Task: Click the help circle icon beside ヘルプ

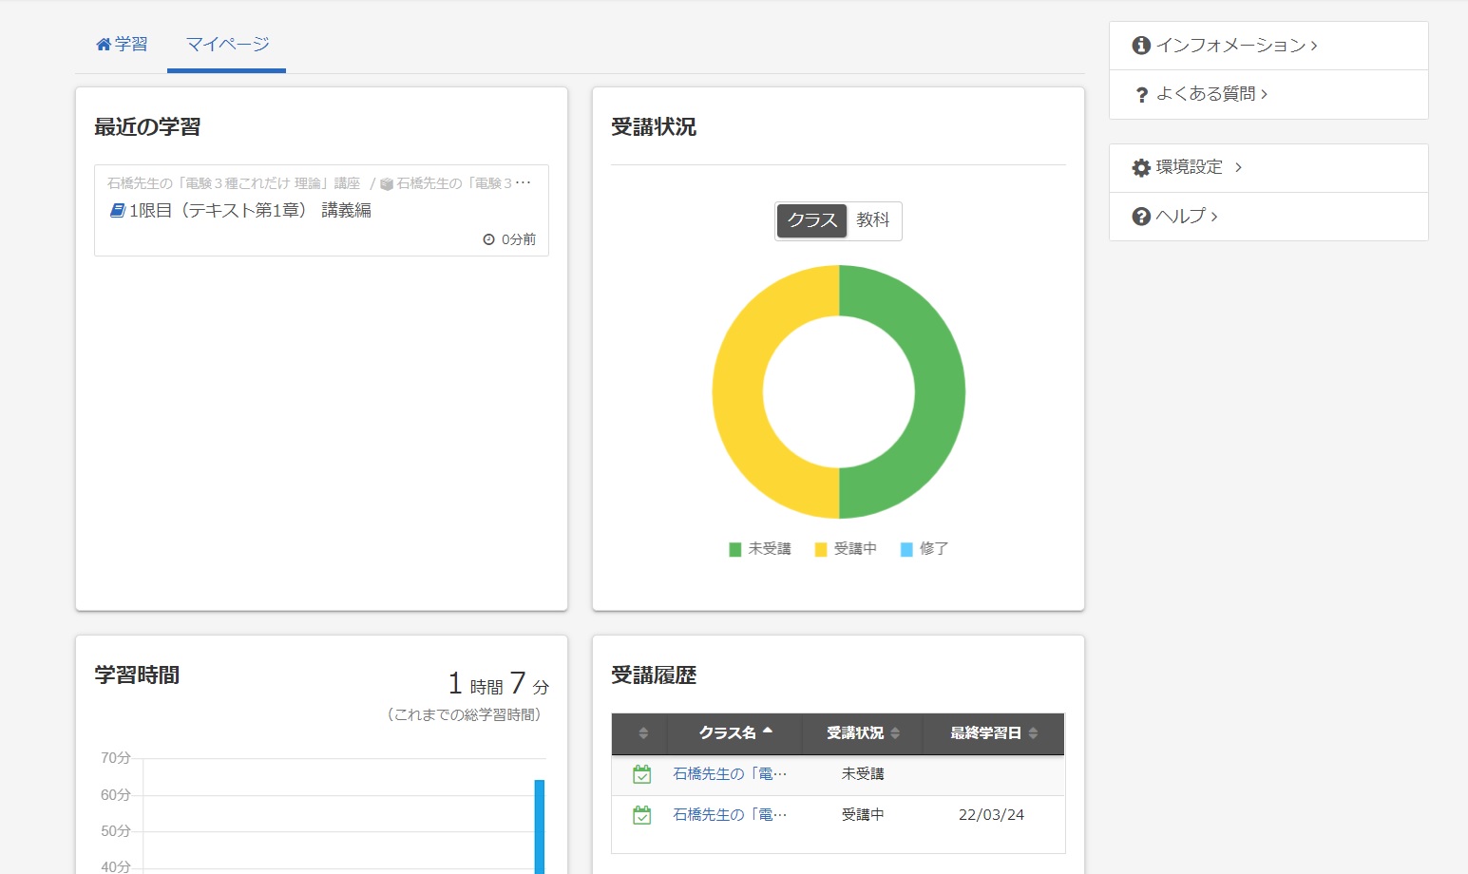Action: tap(1141, 217)
